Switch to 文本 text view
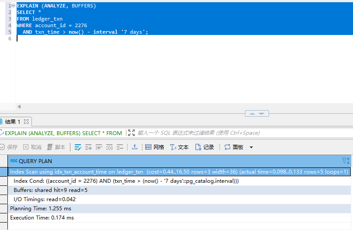 tap(179, 147)
